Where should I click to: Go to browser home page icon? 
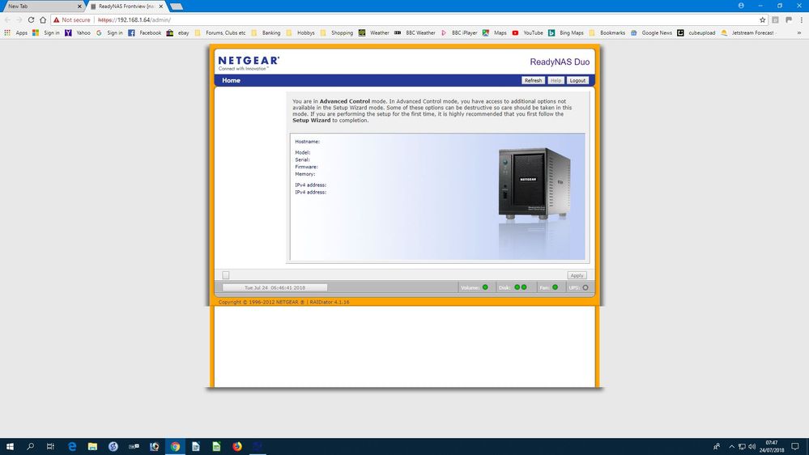coord(43,19)
